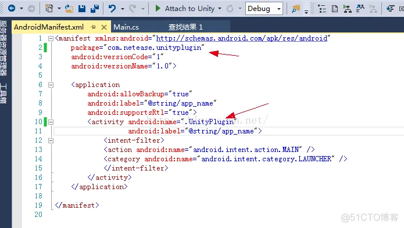Click the New Project icon

point(49,9)
